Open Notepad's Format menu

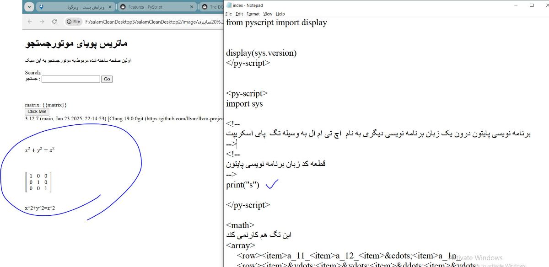coord(253,14)
